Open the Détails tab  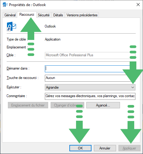click(58, 15)
